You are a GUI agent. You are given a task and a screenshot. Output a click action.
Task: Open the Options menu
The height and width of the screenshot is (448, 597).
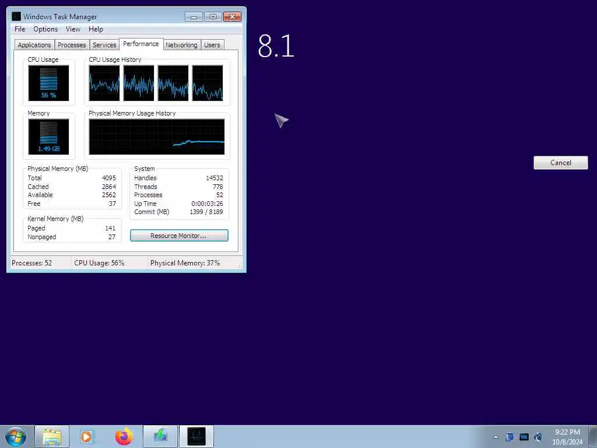[x=45, y=29]
